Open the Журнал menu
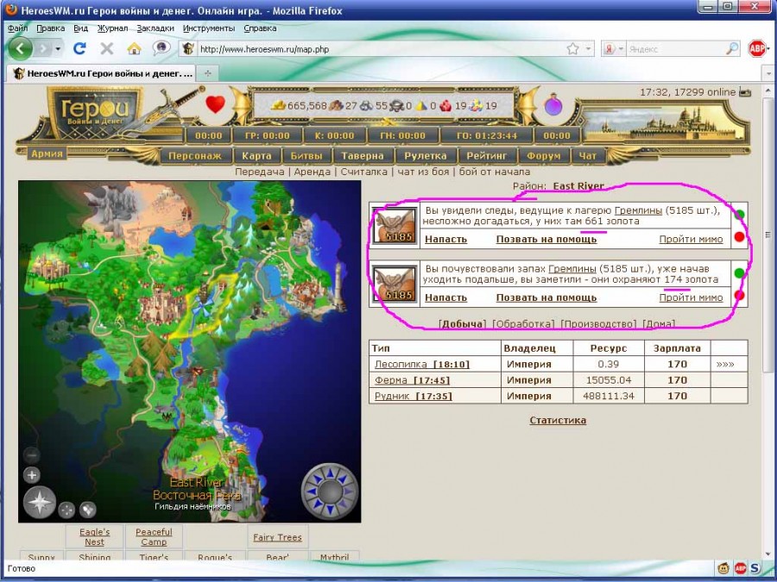This screenshot has height=582, width=777. coord(112,28)
